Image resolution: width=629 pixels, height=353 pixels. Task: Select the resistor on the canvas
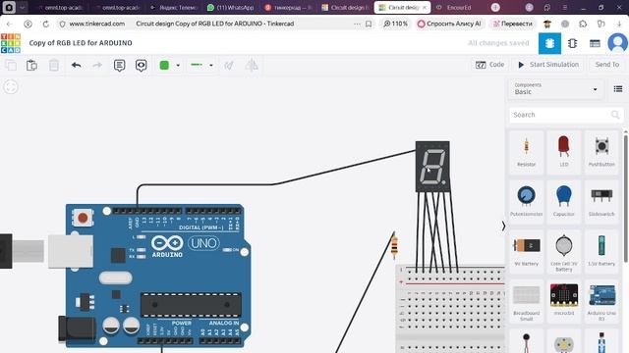click(x=394, y=246)
